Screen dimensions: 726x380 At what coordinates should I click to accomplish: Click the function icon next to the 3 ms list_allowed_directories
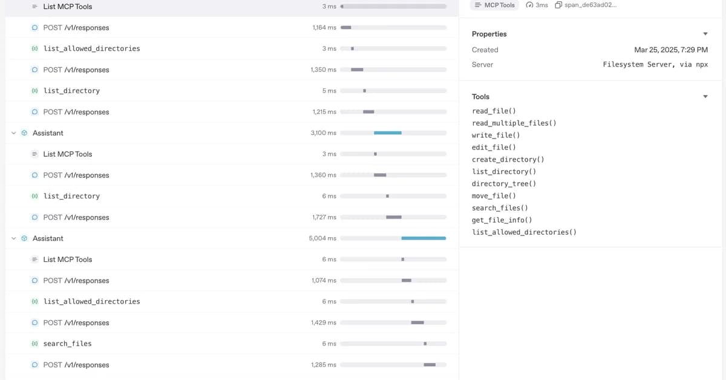click(35, 48)
